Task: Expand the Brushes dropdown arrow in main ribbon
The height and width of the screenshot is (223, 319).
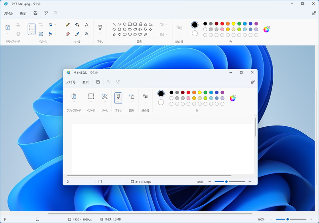Action: click(x=100, y=33)
